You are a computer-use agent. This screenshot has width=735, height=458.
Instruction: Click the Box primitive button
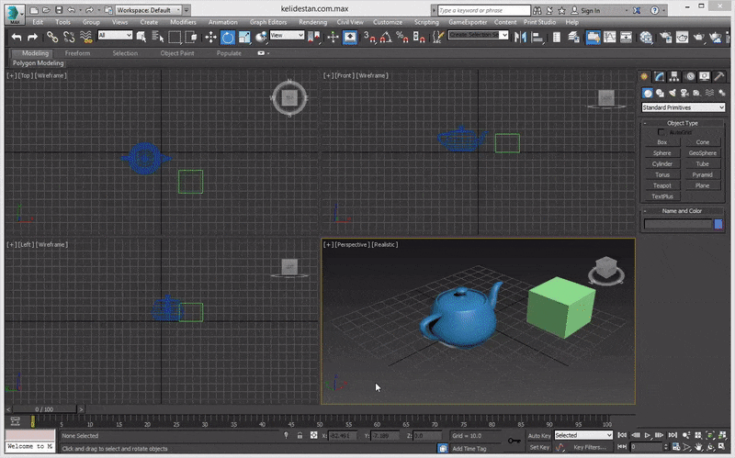point(661,142)
